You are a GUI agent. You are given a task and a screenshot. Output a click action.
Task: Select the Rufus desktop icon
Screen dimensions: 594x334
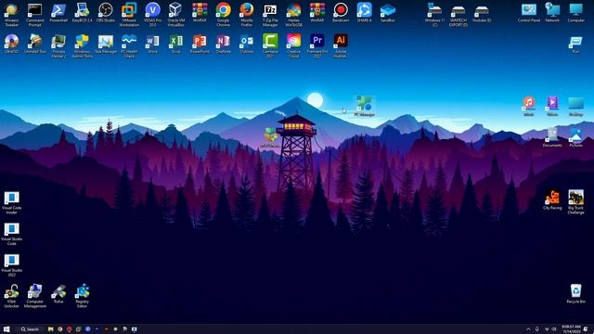[58, 294]
